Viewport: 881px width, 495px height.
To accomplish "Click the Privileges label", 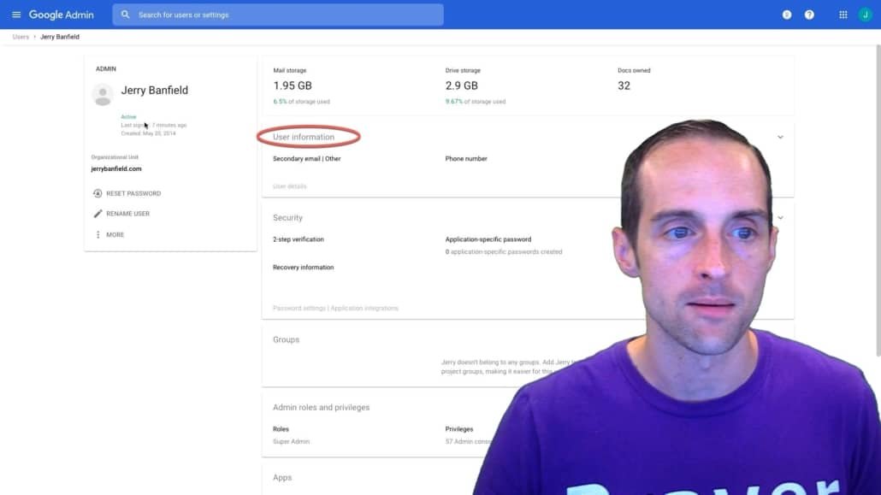I will [459, 428].
